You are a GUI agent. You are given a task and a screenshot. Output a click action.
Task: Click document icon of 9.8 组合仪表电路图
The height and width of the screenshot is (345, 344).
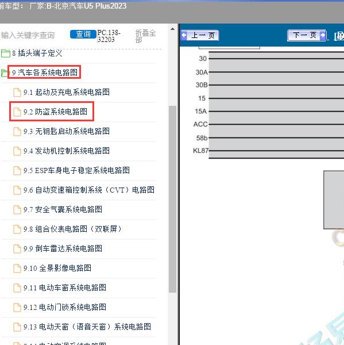point(17,229)
